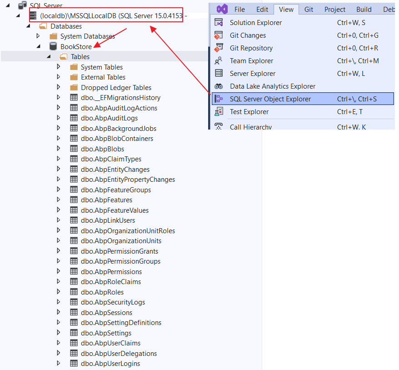Collapse the (localdb)\MSSQLLocalDB server node
The image size is (399, 370).
pos(18,16)
